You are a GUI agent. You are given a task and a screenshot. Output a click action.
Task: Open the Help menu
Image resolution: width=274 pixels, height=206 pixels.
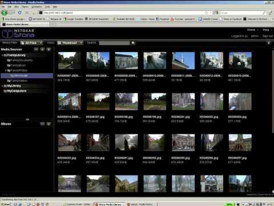(267, 30)
